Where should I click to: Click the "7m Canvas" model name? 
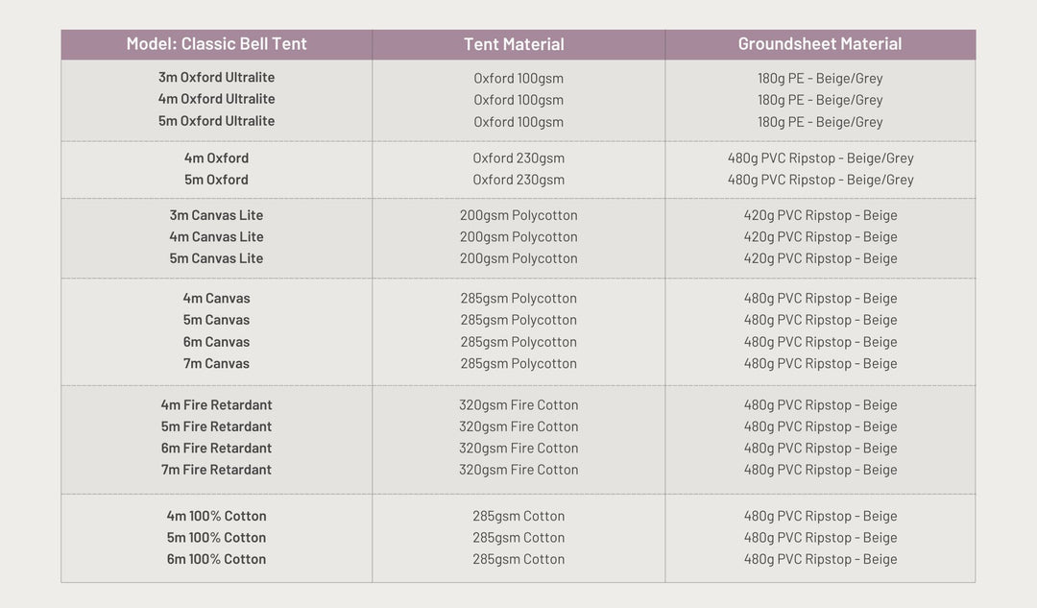(x=216, y=364)
